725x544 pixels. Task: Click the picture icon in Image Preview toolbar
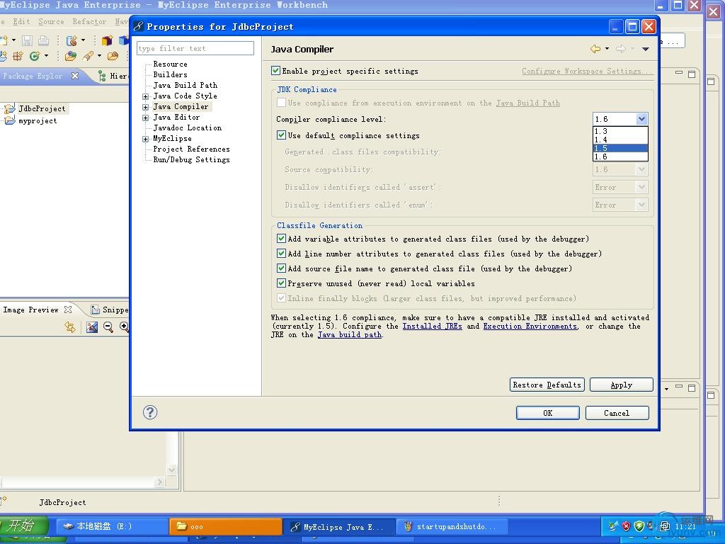(92, 327)
